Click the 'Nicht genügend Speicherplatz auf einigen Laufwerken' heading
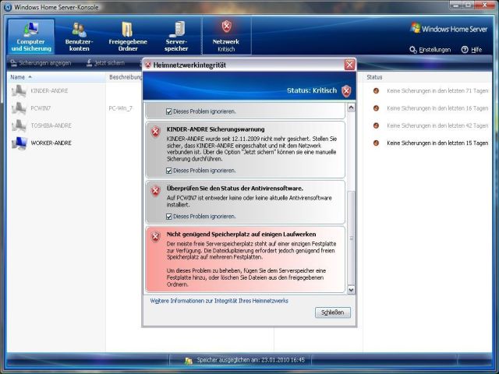The image size is (499, 374). point(241,235)
